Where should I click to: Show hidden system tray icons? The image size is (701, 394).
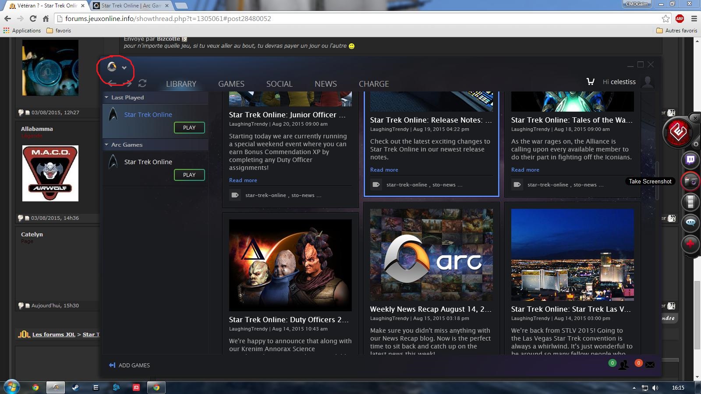click(x=634, y=388)
